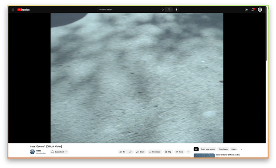The width and height of the screenshot is (276, 168).
Task: Share this video
Action: (x=140, y=152)
